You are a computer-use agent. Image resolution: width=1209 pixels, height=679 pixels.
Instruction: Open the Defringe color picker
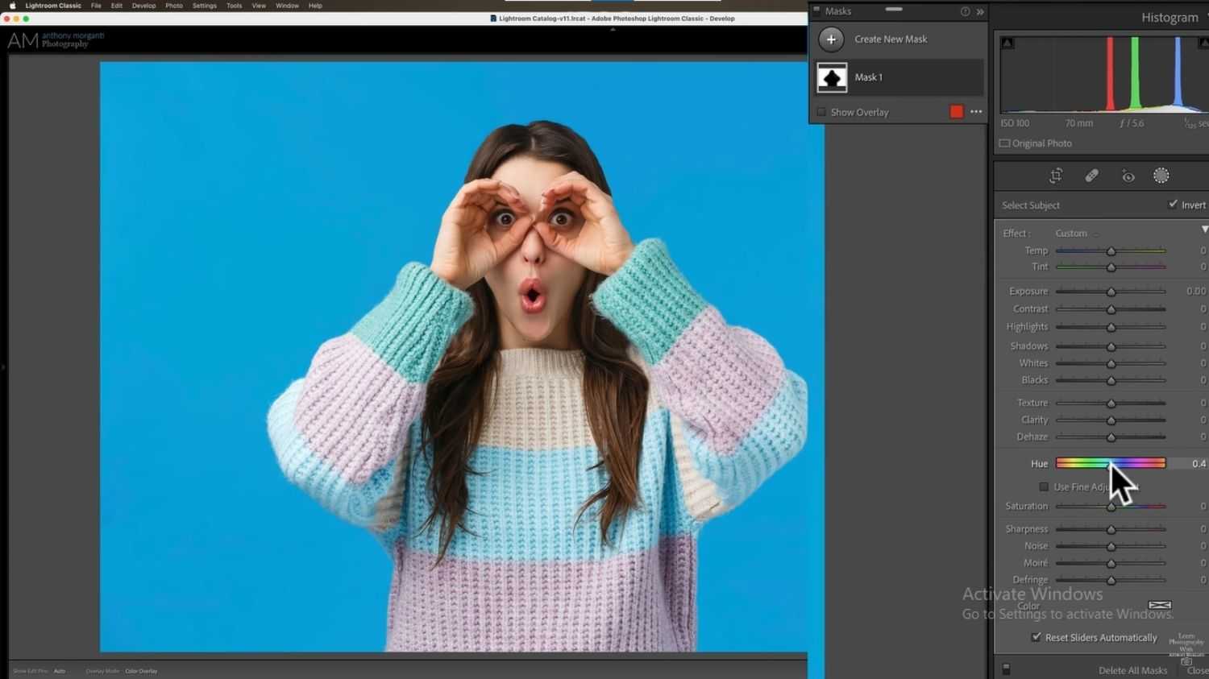tap(1159, 604)
